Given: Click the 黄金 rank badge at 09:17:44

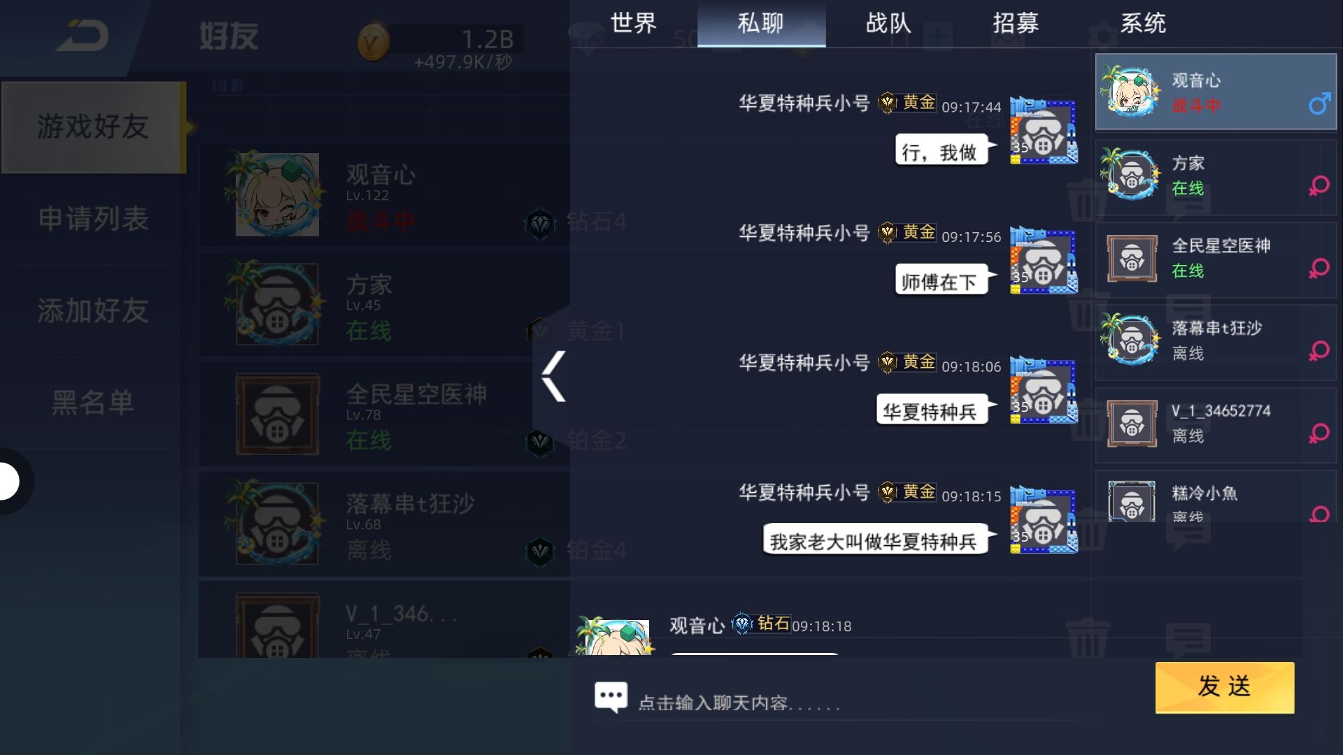Looking at the screenshot, I should 907,103.
